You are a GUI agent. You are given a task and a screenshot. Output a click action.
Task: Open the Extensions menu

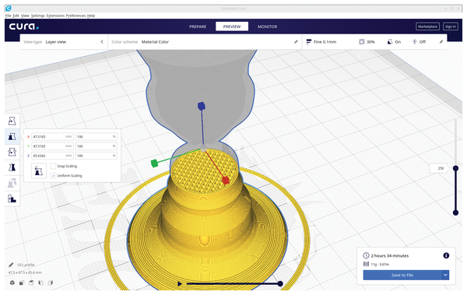point(55,16)
